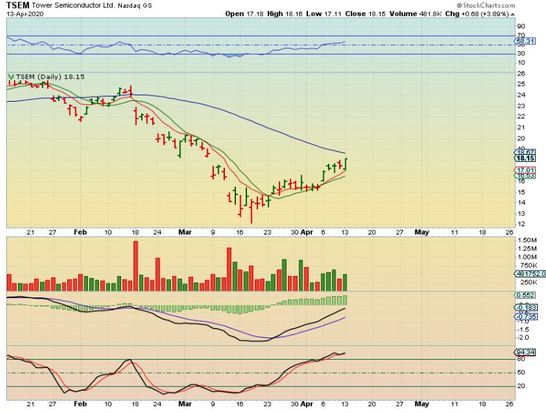The width and height of the screenshot is (546, 413).
Task: Click the RSI value tag 58.31
Action: [x=525, y=42]
